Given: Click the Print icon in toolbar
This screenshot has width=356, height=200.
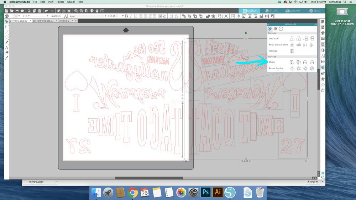Looking at the screenshot, I should (22, 11).
